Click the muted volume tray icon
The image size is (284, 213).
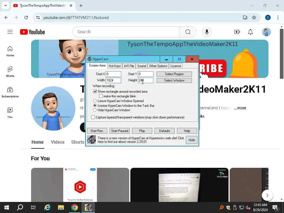coord(248,207)
